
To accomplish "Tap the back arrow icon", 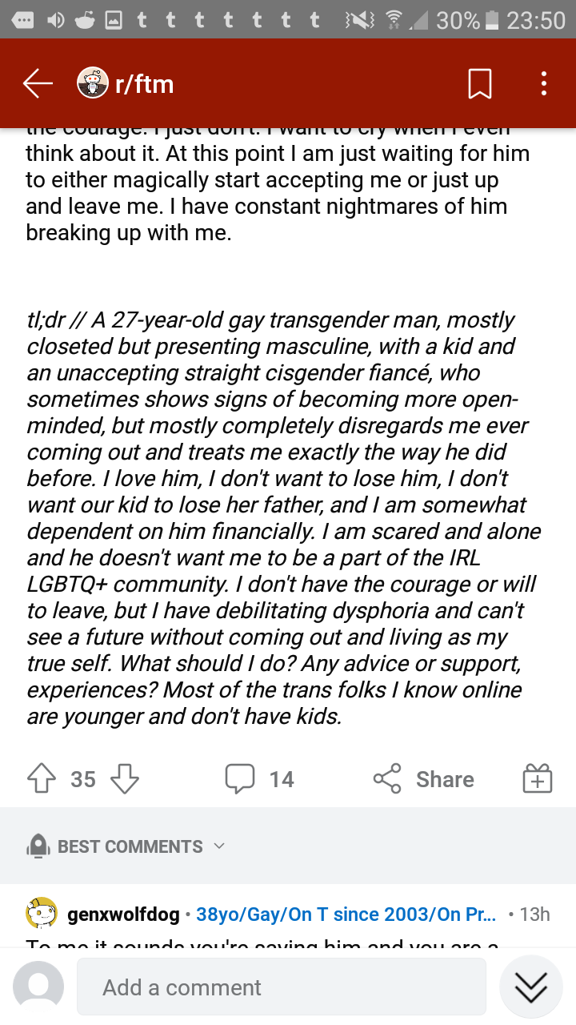I will point(38,83).
